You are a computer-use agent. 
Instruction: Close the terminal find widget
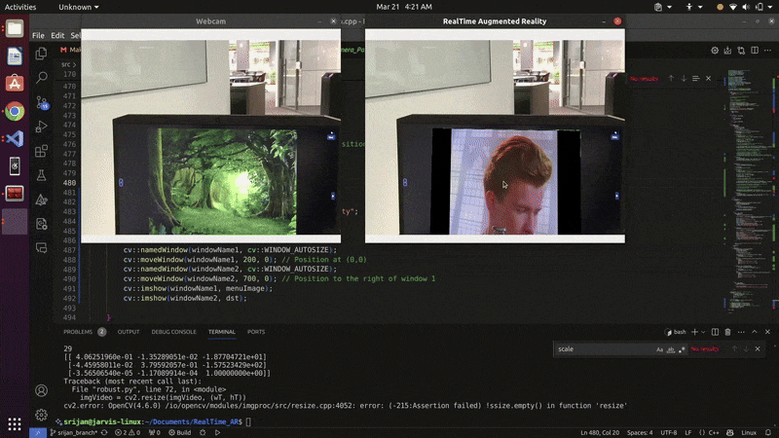coord(758,349)
